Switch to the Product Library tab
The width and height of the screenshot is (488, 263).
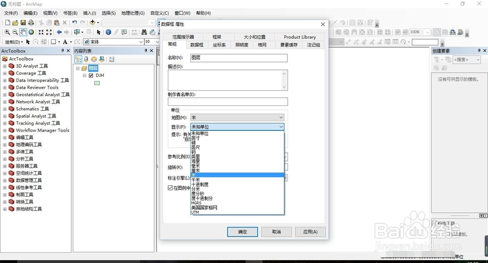click(300, 37)
